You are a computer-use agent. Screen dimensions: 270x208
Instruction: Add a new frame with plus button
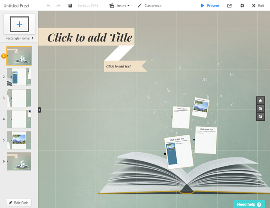[19, 24]
